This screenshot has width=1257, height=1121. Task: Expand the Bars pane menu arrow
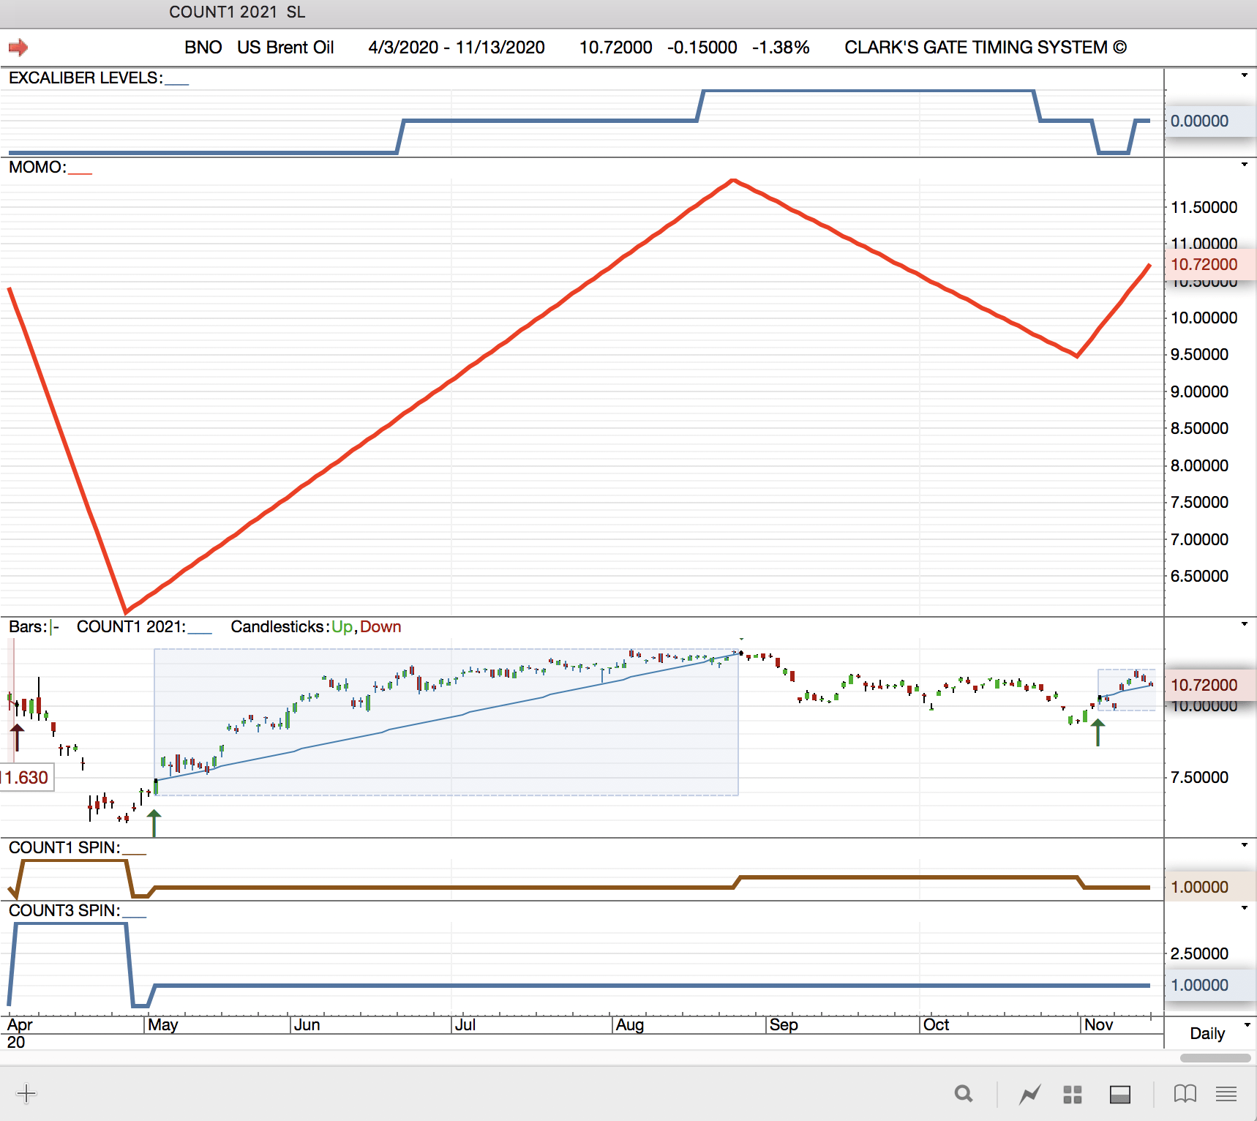pyautogui.click(x=1245, y=624)
